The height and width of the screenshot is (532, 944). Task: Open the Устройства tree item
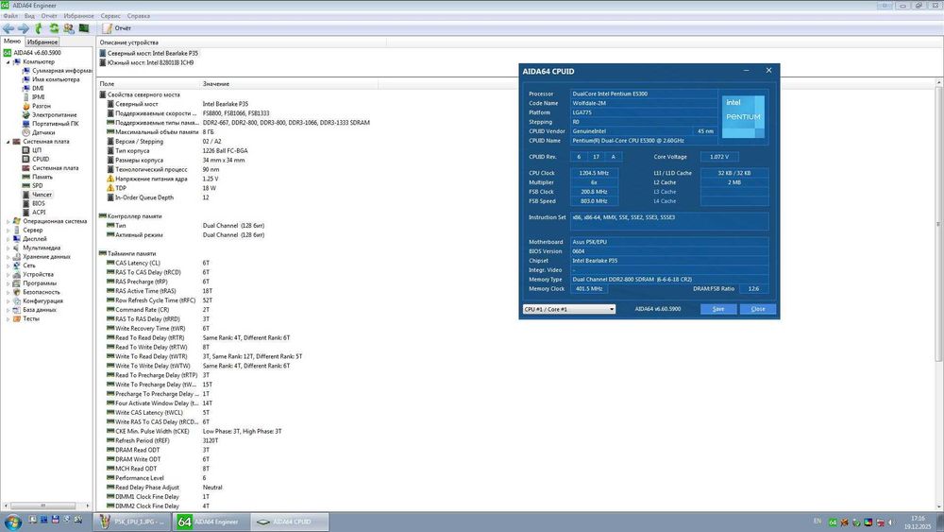33,274
